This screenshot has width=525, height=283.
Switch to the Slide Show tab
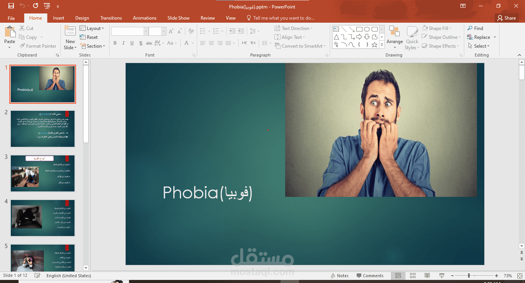(x=178, y=18)
